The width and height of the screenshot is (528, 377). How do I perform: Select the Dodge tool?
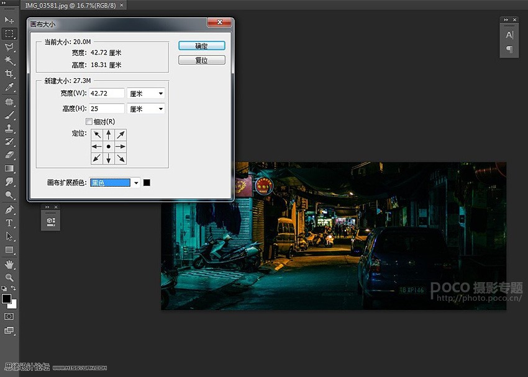click(x=9, y=195)
